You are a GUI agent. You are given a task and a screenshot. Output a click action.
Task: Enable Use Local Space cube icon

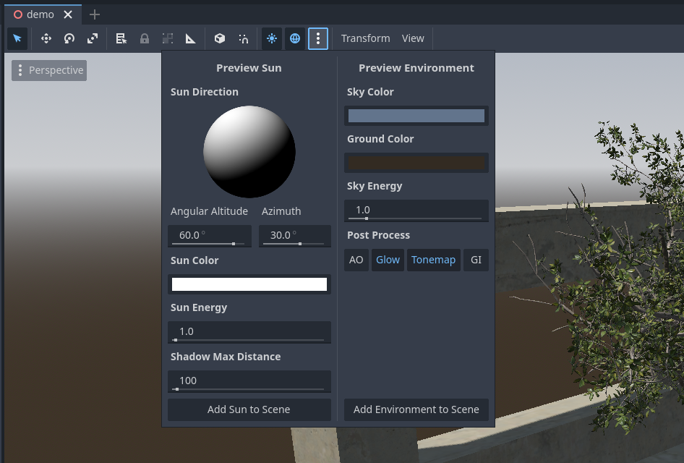pos(220,38)
